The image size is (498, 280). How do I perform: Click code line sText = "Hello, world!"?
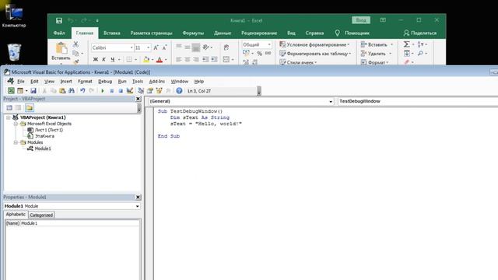pyautogui.click(x=205, y=124)
